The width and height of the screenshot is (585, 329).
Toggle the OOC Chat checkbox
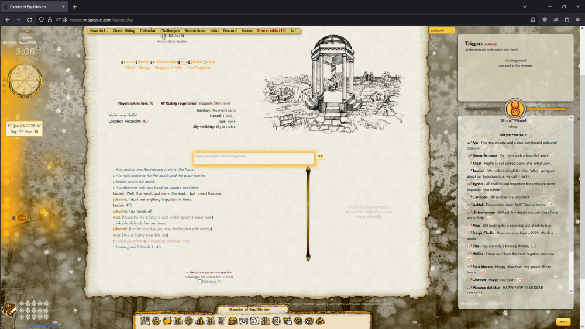[199, 282]
